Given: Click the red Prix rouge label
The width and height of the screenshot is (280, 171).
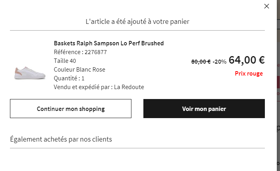Looking at the screenshot, I should click(x=249, y=74).
